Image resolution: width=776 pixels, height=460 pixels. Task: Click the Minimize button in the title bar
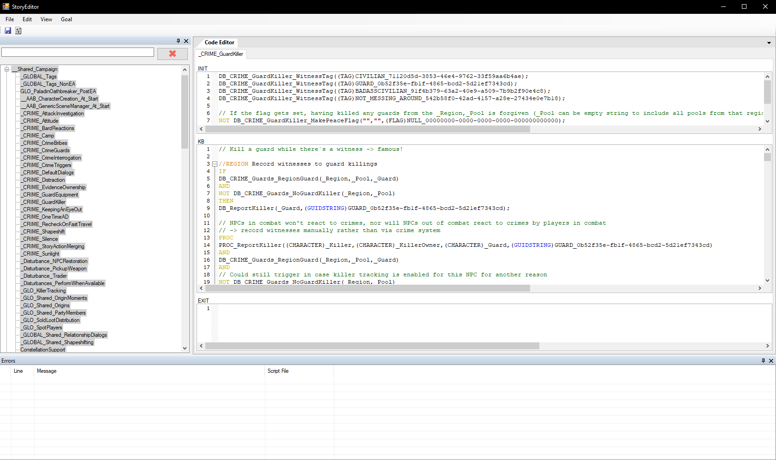coord(723,6)
